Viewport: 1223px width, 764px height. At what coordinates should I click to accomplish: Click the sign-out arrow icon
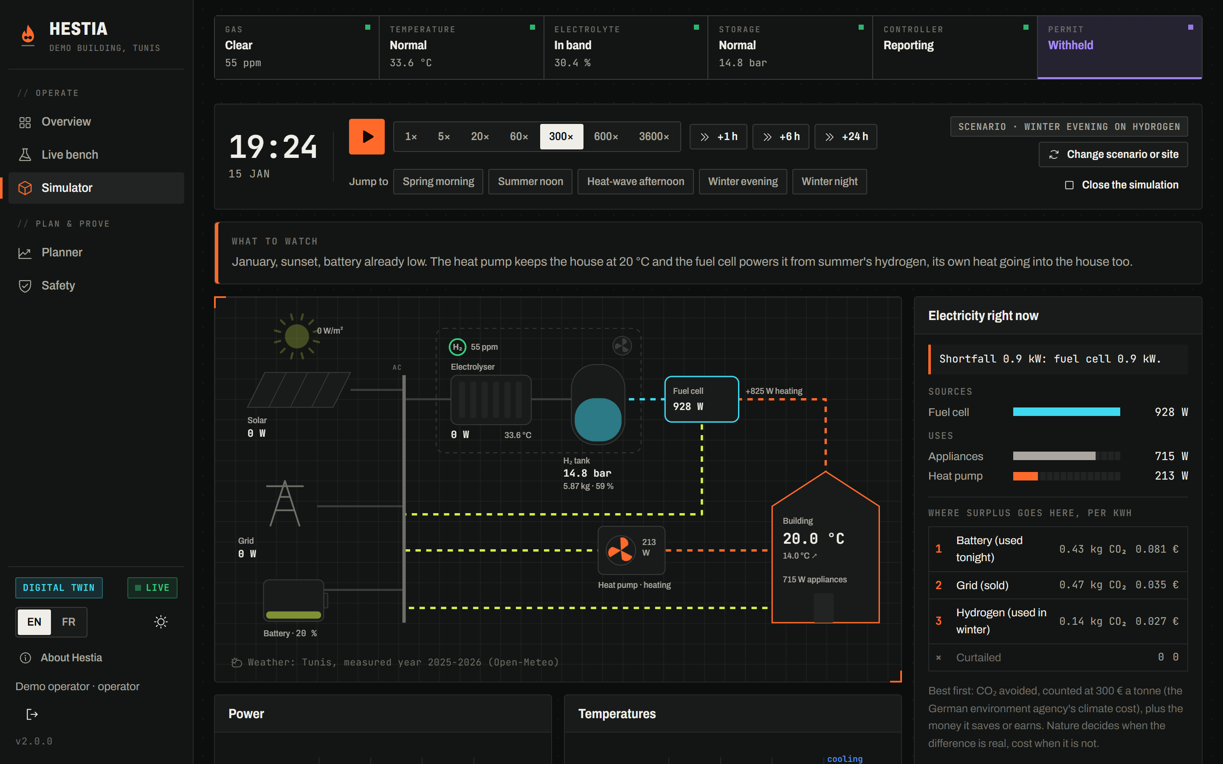pos(32,714)
